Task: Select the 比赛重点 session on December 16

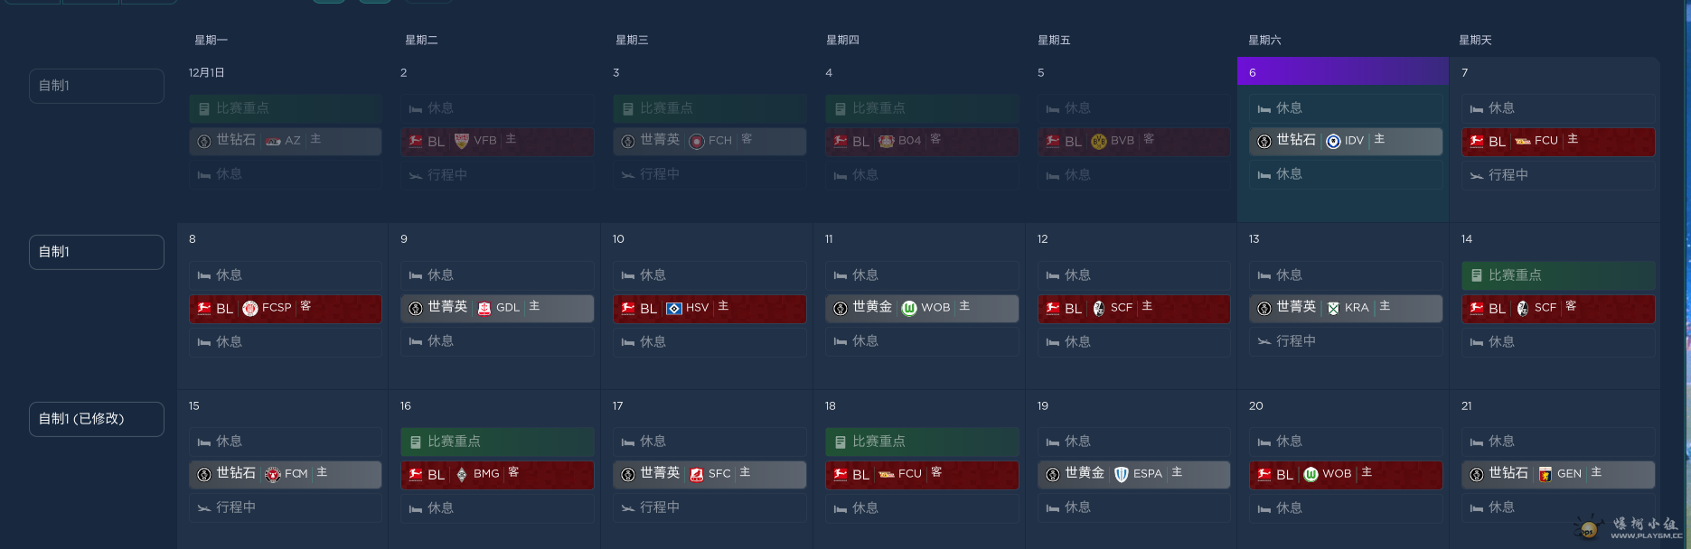Action: (x=497, y=442)
